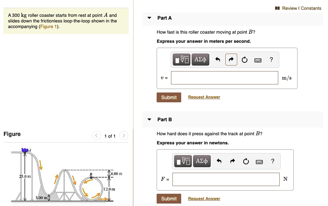The width and height of the screenshot is (328, 206).
Task: Redo the last change in Part A editor
Action: [231, 60]
